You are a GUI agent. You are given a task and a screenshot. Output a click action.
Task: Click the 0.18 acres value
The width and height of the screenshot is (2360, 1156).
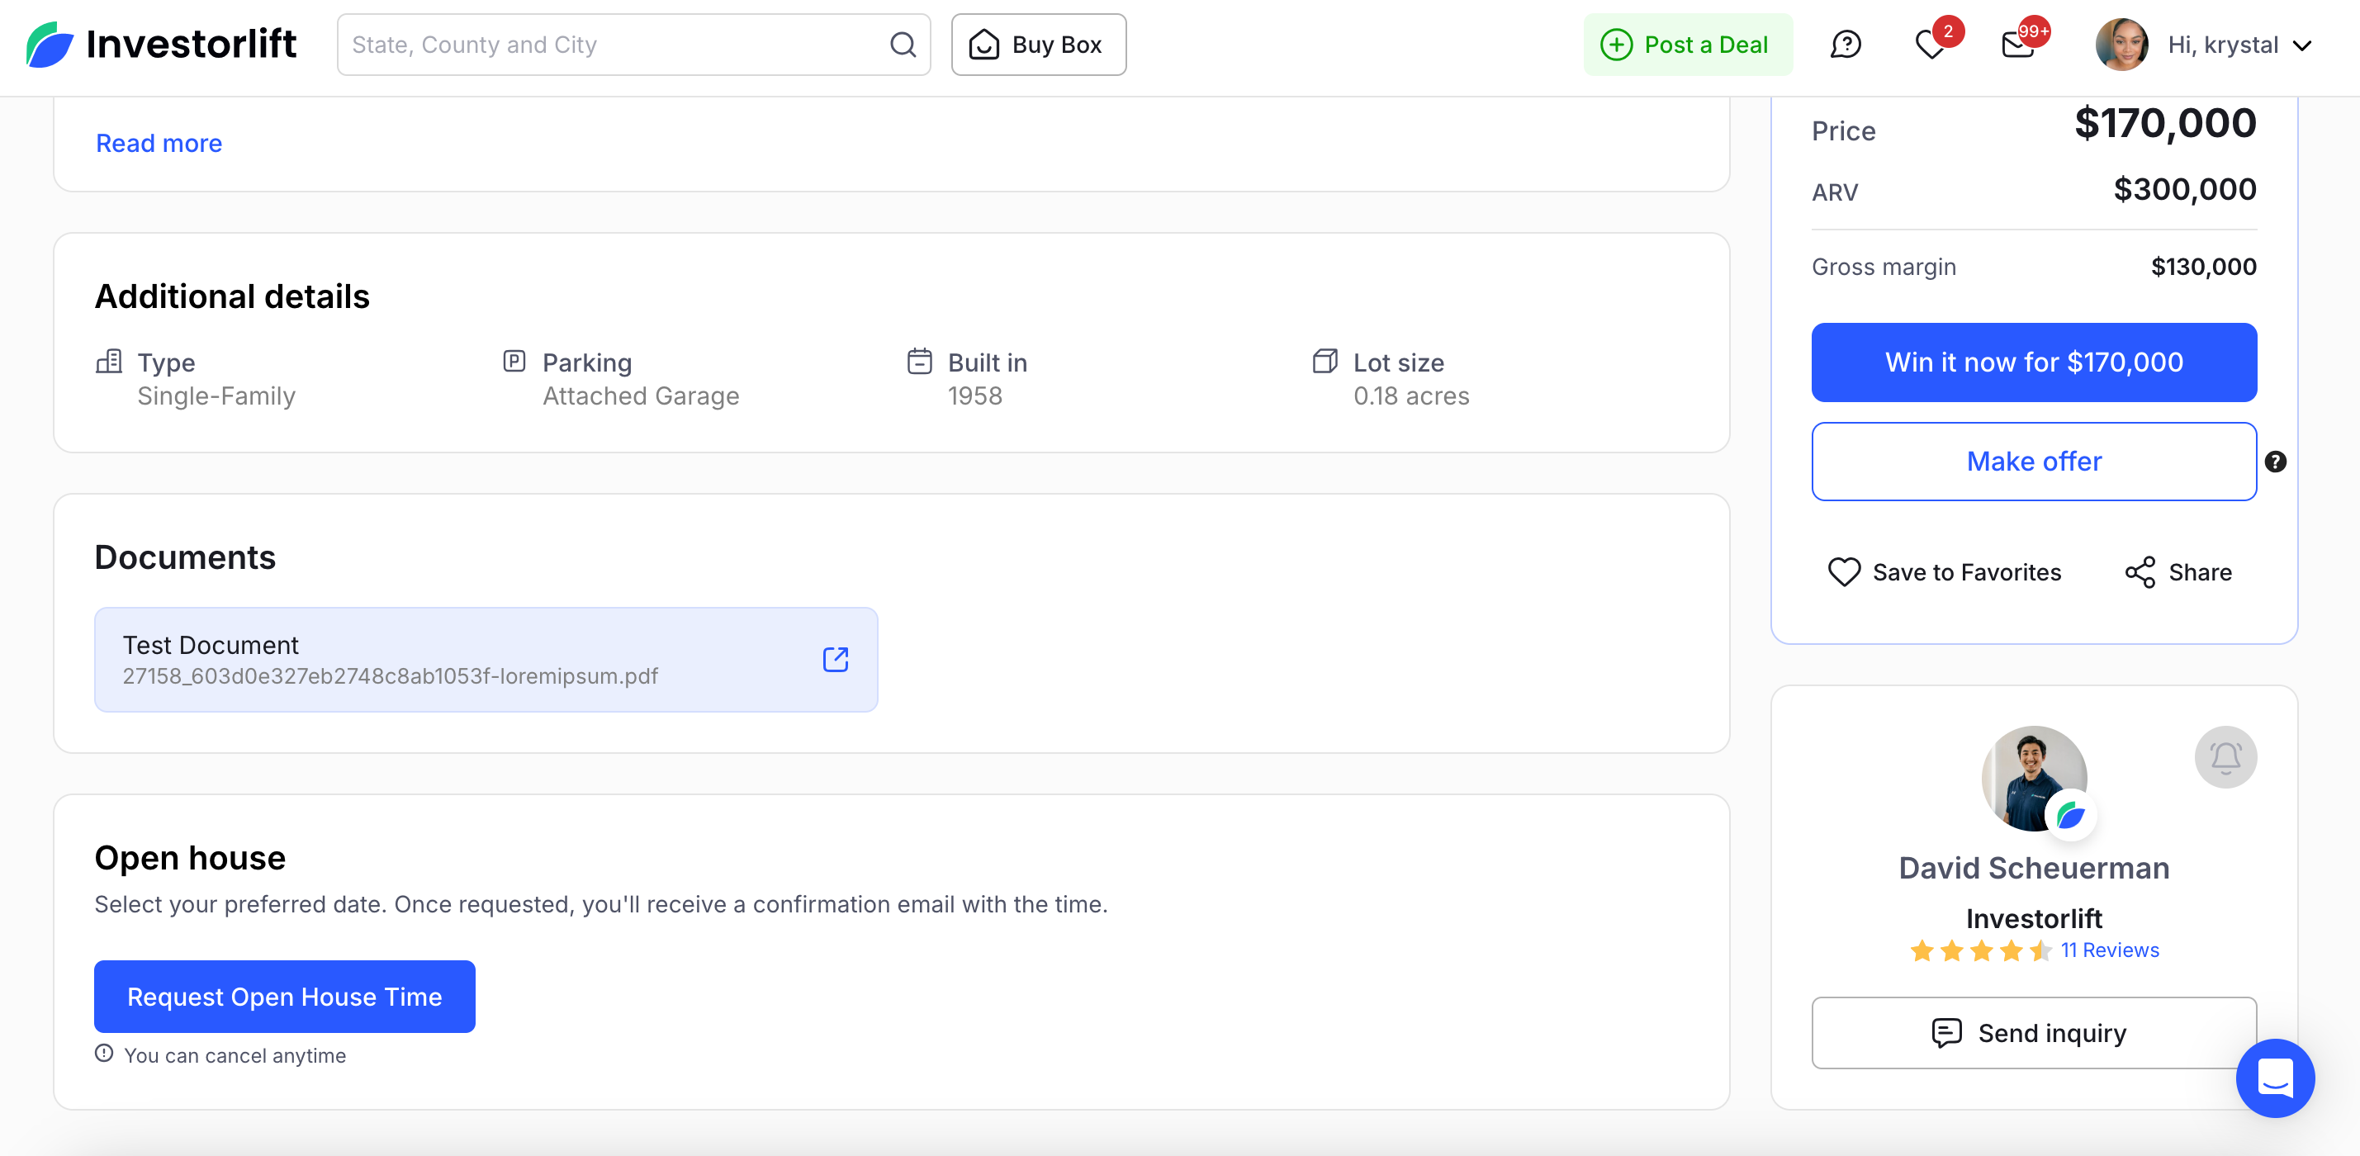pos(1411,396)
